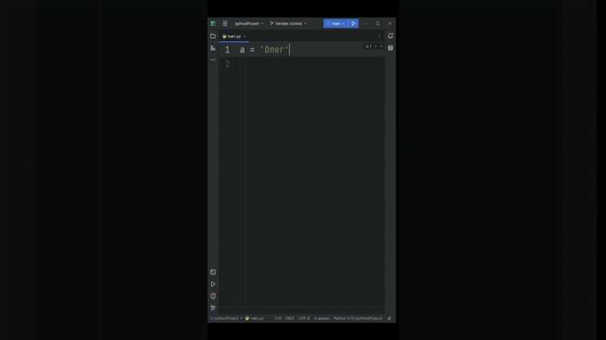Run the main configuration with play button
This screenshot has height=340, width=606.
coord(353,23)
